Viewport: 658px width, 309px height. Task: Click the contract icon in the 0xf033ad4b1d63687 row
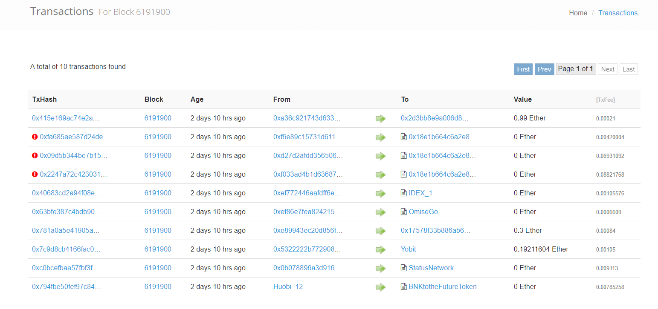click(404, 175)
